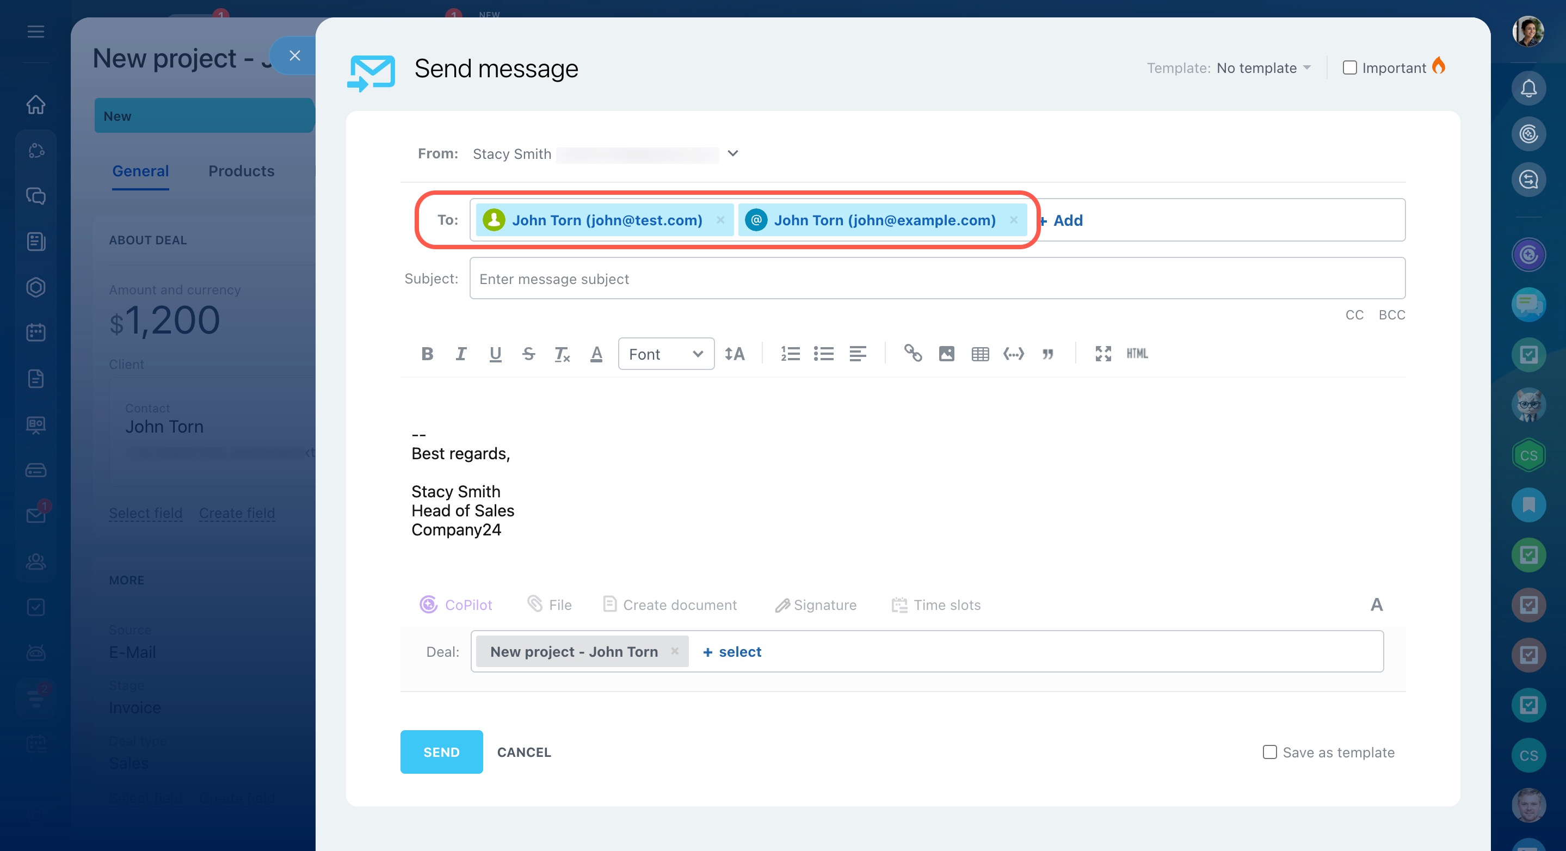Image resolution: width=1566 pixels, height=851 pixels.
Task: Insert an image into the message
Action: click(x=946, y=354)
